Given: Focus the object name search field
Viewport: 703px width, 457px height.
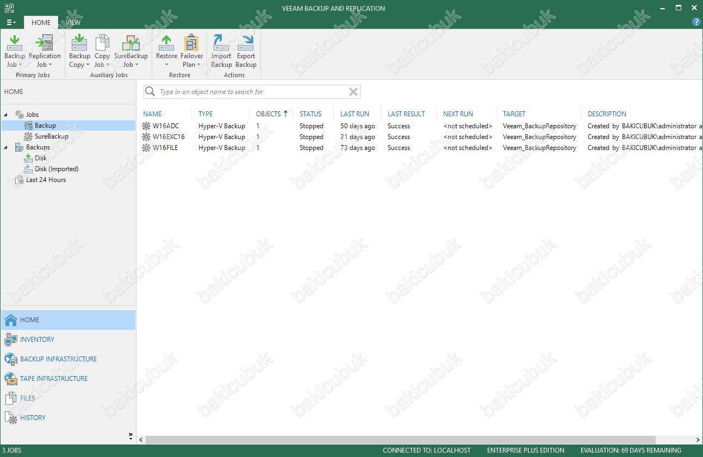Looking at the screenshot, I should pos(252,92).
